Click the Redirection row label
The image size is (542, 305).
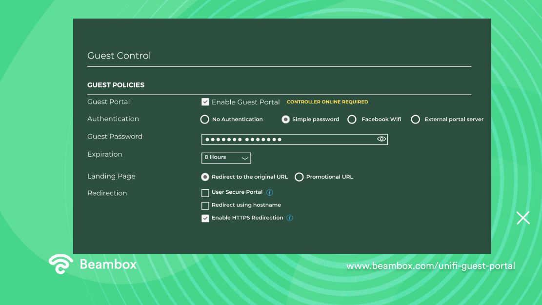[107, 193]
